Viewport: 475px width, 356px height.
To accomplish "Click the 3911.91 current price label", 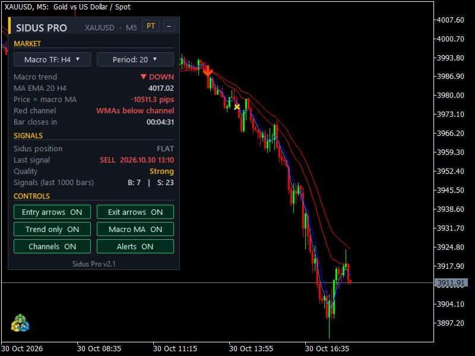I will pos(451,283).
